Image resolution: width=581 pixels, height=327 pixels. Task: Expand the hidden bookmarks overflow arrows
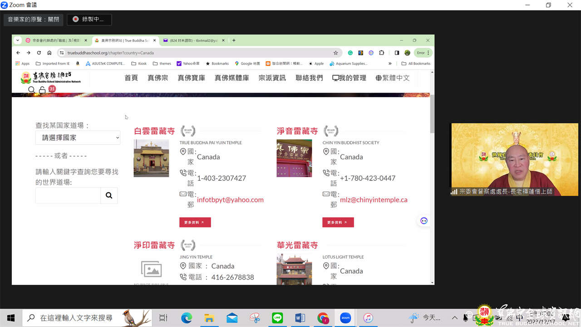click(x=389, y=64)
